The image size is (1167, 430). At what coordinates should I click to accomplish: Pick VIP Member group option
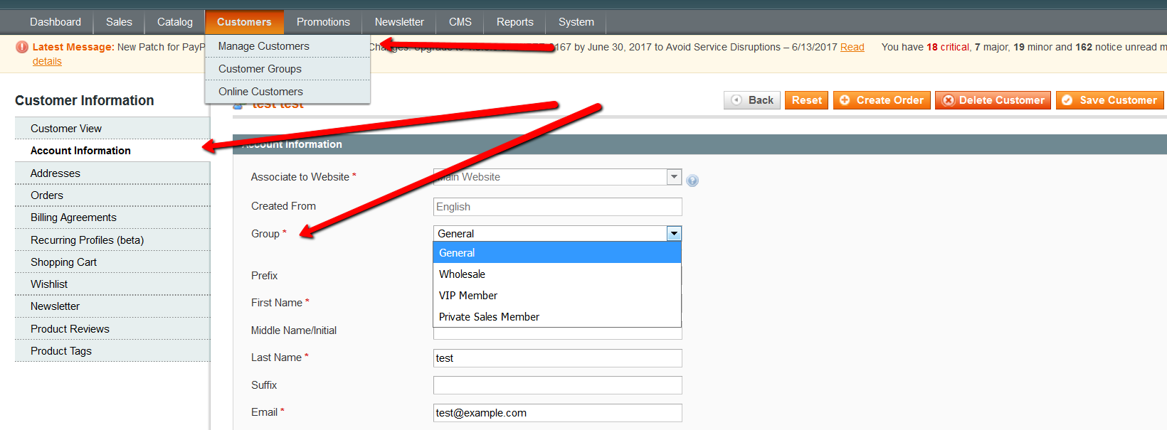pos(557,295)
